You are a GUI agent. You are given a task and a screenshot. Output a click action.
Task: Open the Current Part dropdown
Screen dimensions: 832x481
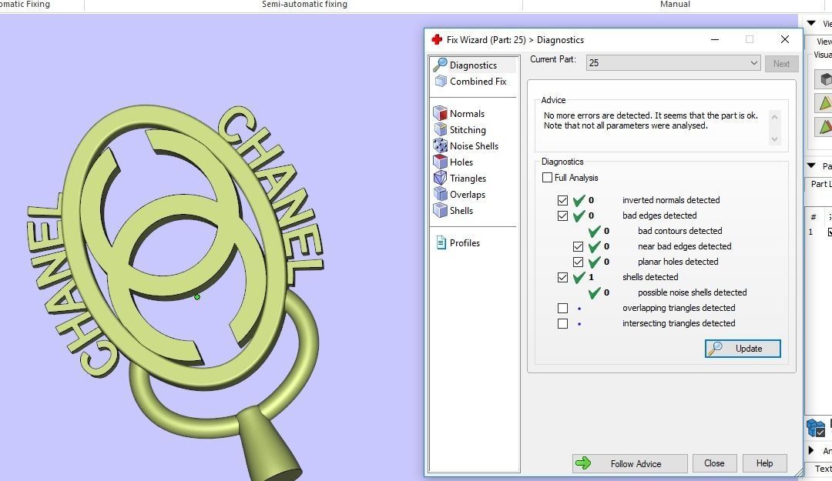[673, 63]
